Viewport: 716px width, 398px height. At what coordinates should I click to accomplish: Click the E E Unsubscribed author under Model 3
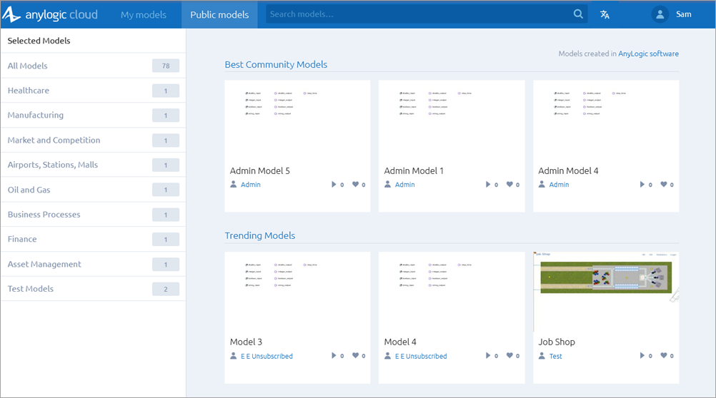pyautogui.click(x=266, y=356)
